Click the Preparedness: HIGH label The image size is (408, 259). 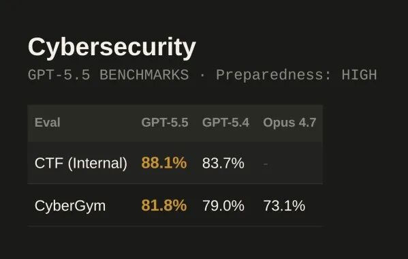point(296,75)
